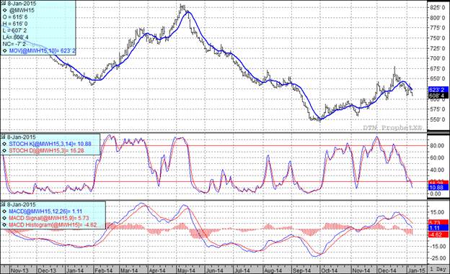The height and width of the screenshot is (274, 450).
Task: Select the MACD[@MWH15,12,26]= 1.11 legend entry
Action: (45, 211)
